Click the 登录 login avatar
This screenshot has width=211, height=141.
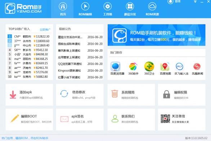pos(170,1)
